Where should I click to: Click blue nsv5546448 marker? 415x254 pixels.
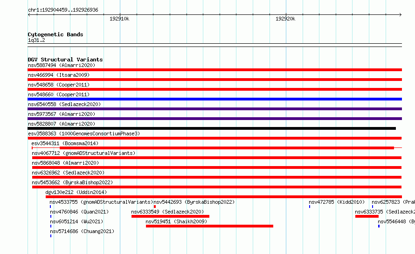(x=379, y=226)
